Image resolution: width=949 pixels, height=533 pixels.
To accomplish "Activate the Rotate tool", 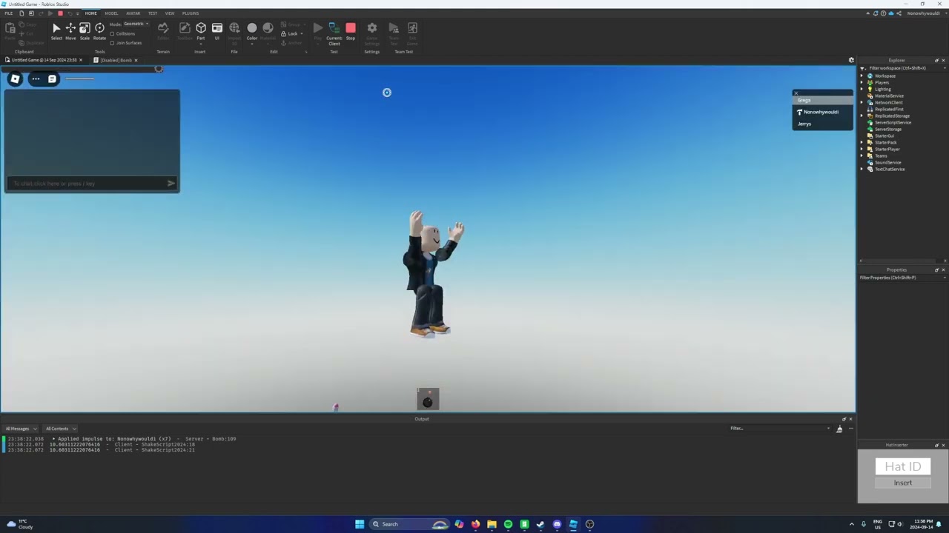I will (x=99, y=31).
